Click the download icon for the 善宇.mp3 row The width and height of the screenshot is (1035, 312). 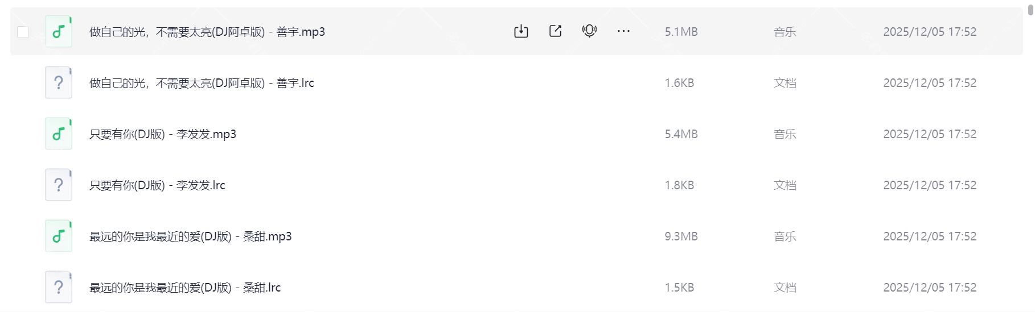(x=521, y=31)
